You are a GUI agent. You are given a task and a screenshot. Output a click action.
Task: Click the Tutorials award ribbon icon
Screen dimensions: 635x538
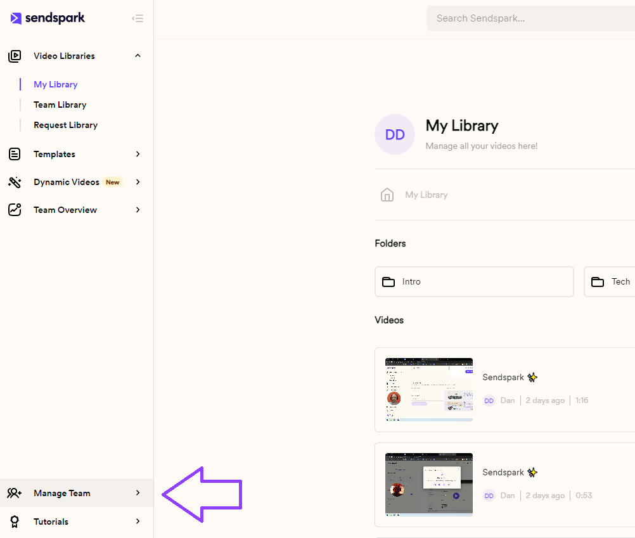tap(15, 522)
